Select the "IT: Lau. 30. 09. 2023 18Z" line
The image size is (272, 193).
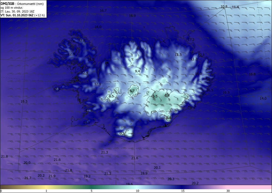pos(17,11)
